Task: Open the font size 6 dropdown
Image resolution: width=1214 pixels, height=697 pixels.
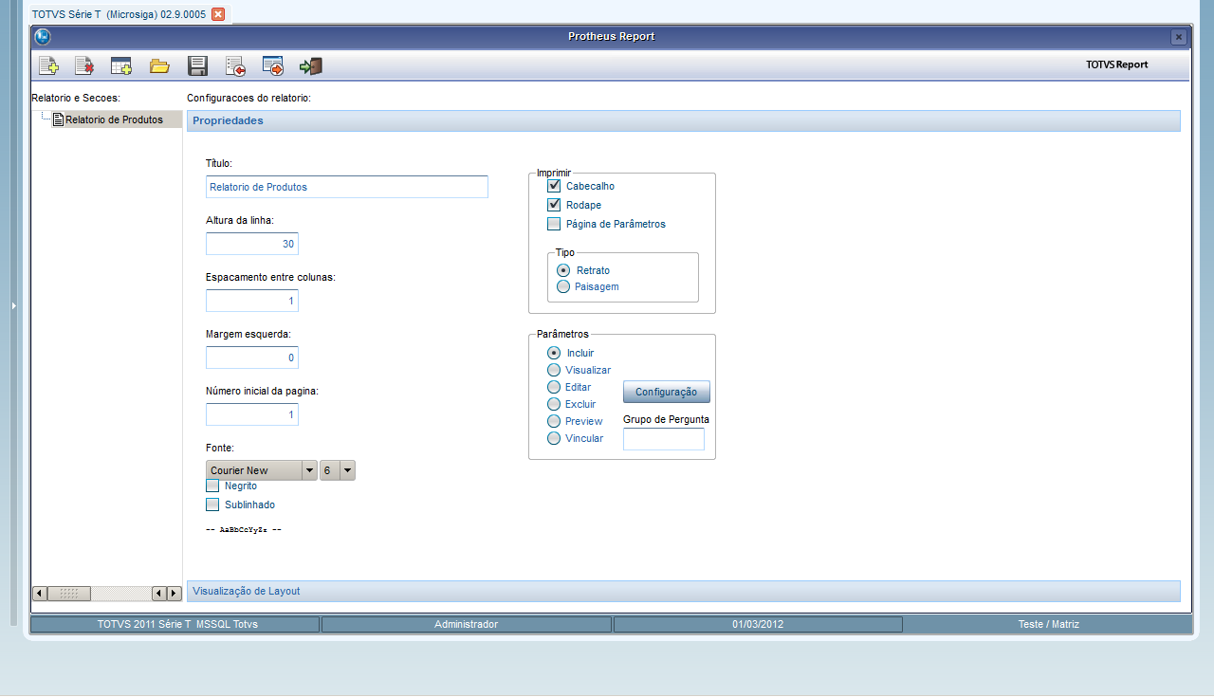Action: click(347, 470)
